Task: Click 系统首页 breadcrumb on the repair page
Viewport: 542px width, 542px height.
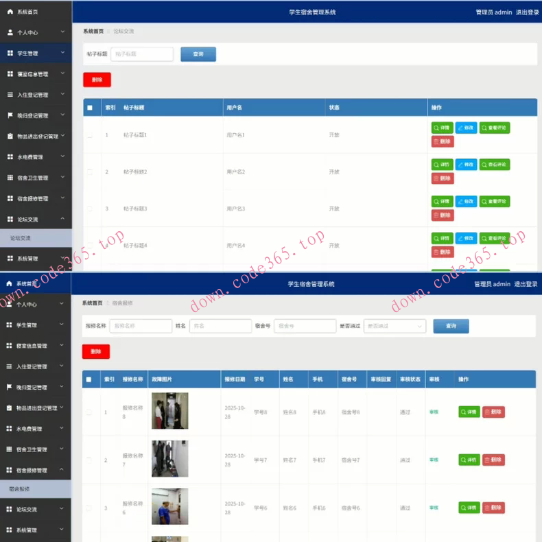Action: tap(93, 303)
